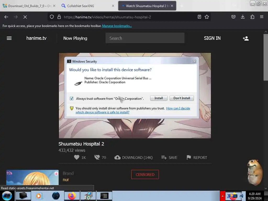Dislike the video with broken heart 70
This screenshot has height=201, width=268.
[x=100, y=157]
